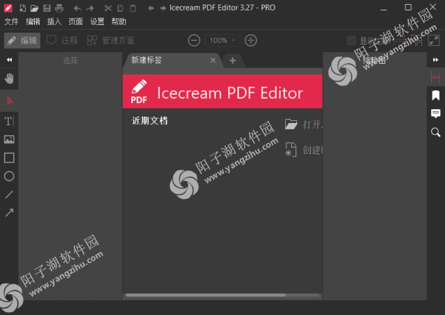The height and width of the screenshot is (315, 445).
Task: Select the red selection arrow tool
Action: [10, 100]
